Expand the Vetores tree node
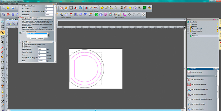 pos(188,24)
